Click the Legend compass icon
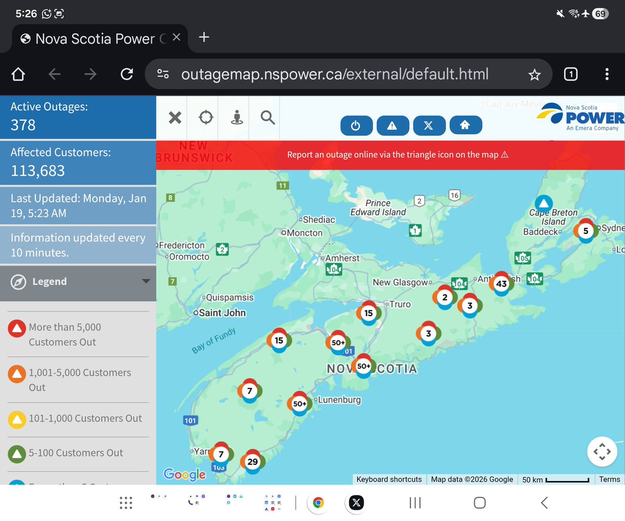 pyautogui.click(x=18, y=282)
